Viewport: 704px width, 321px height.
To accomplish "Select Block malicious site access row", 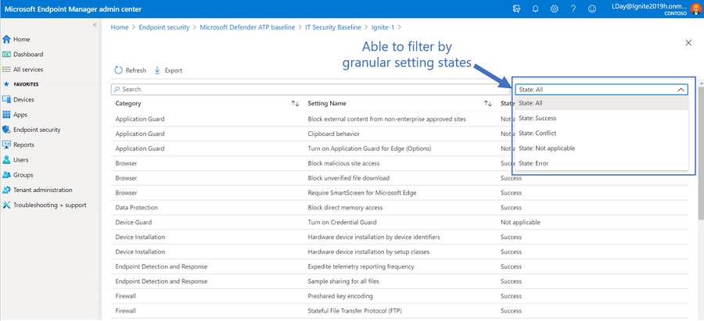I will coord(400,163).
